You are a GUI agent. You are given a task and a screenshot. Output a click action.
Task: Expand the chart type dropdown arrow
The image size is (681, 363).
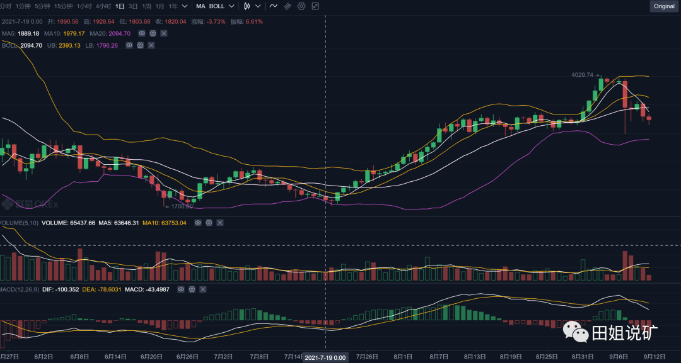coord(258,6)
